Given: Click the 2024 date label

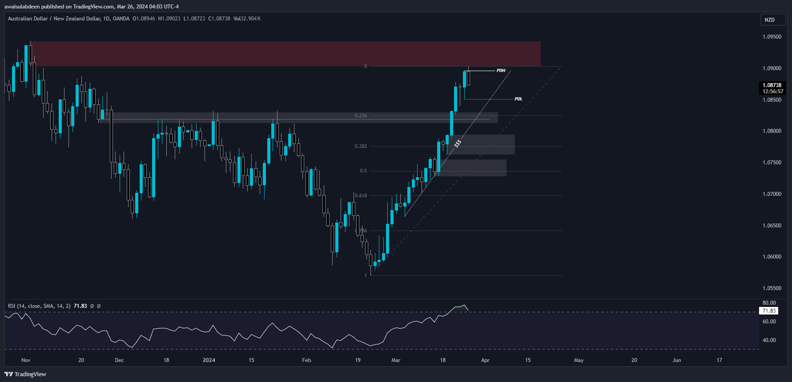Looking at the screenshot, I should [x=209, y=360].
